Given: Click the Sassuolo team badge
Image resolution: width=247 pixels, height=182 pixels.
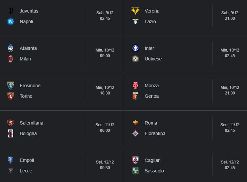Looking at the screenshot, I should [135, 171].
